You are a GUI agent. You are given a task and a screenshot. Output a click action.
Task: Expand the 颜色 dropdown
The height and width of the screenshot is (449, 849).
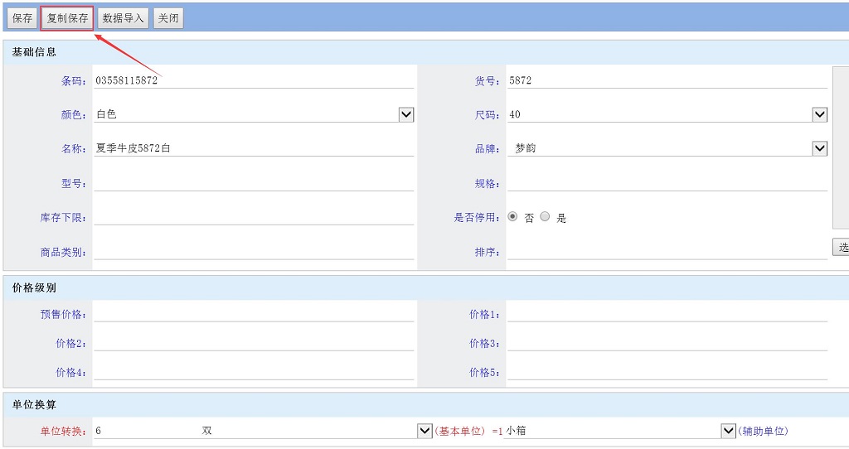coord(406,114)
